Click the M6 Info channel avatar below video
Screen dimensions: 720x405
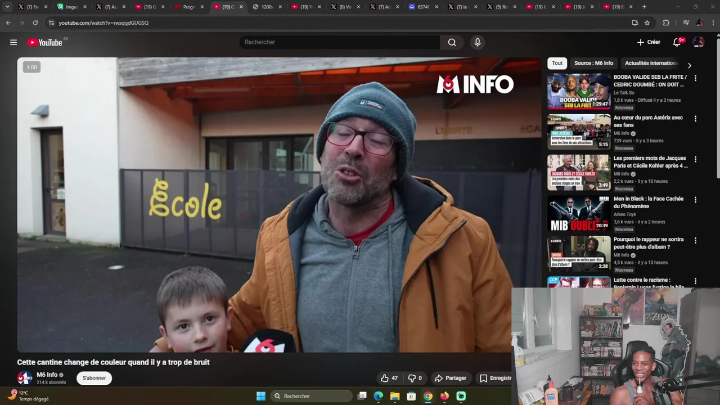coord(25,378)
